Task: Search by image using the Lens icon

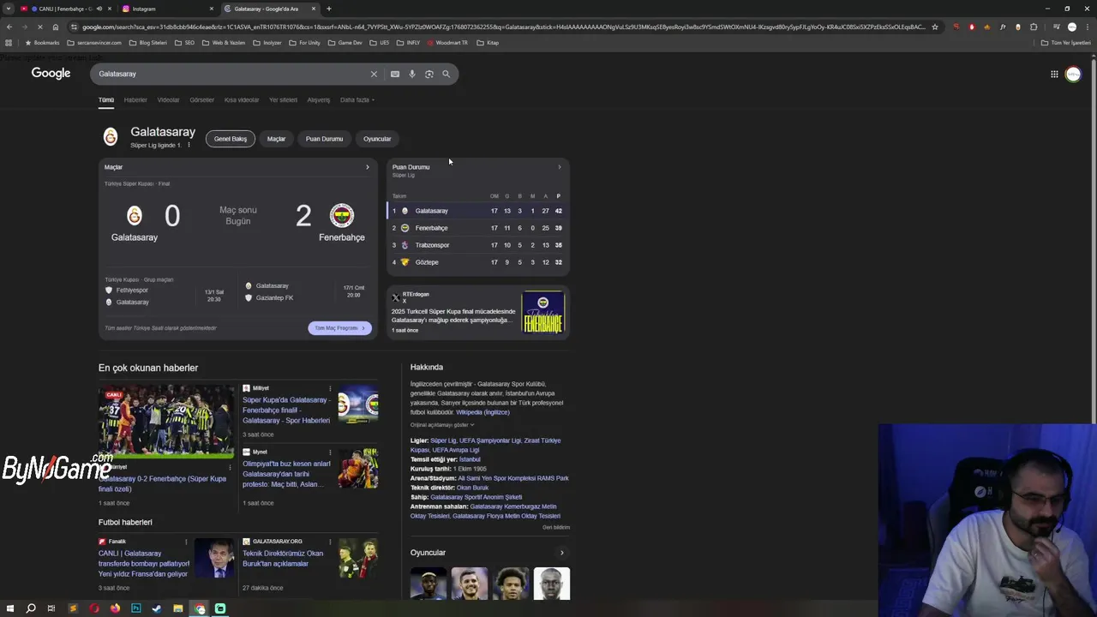Action: pos(429,74)
